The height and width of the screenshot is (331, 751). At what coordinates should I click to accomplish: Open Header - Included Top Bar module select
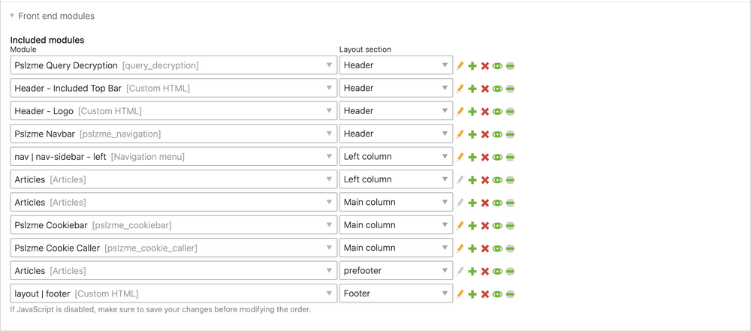(x=173, y=88)
